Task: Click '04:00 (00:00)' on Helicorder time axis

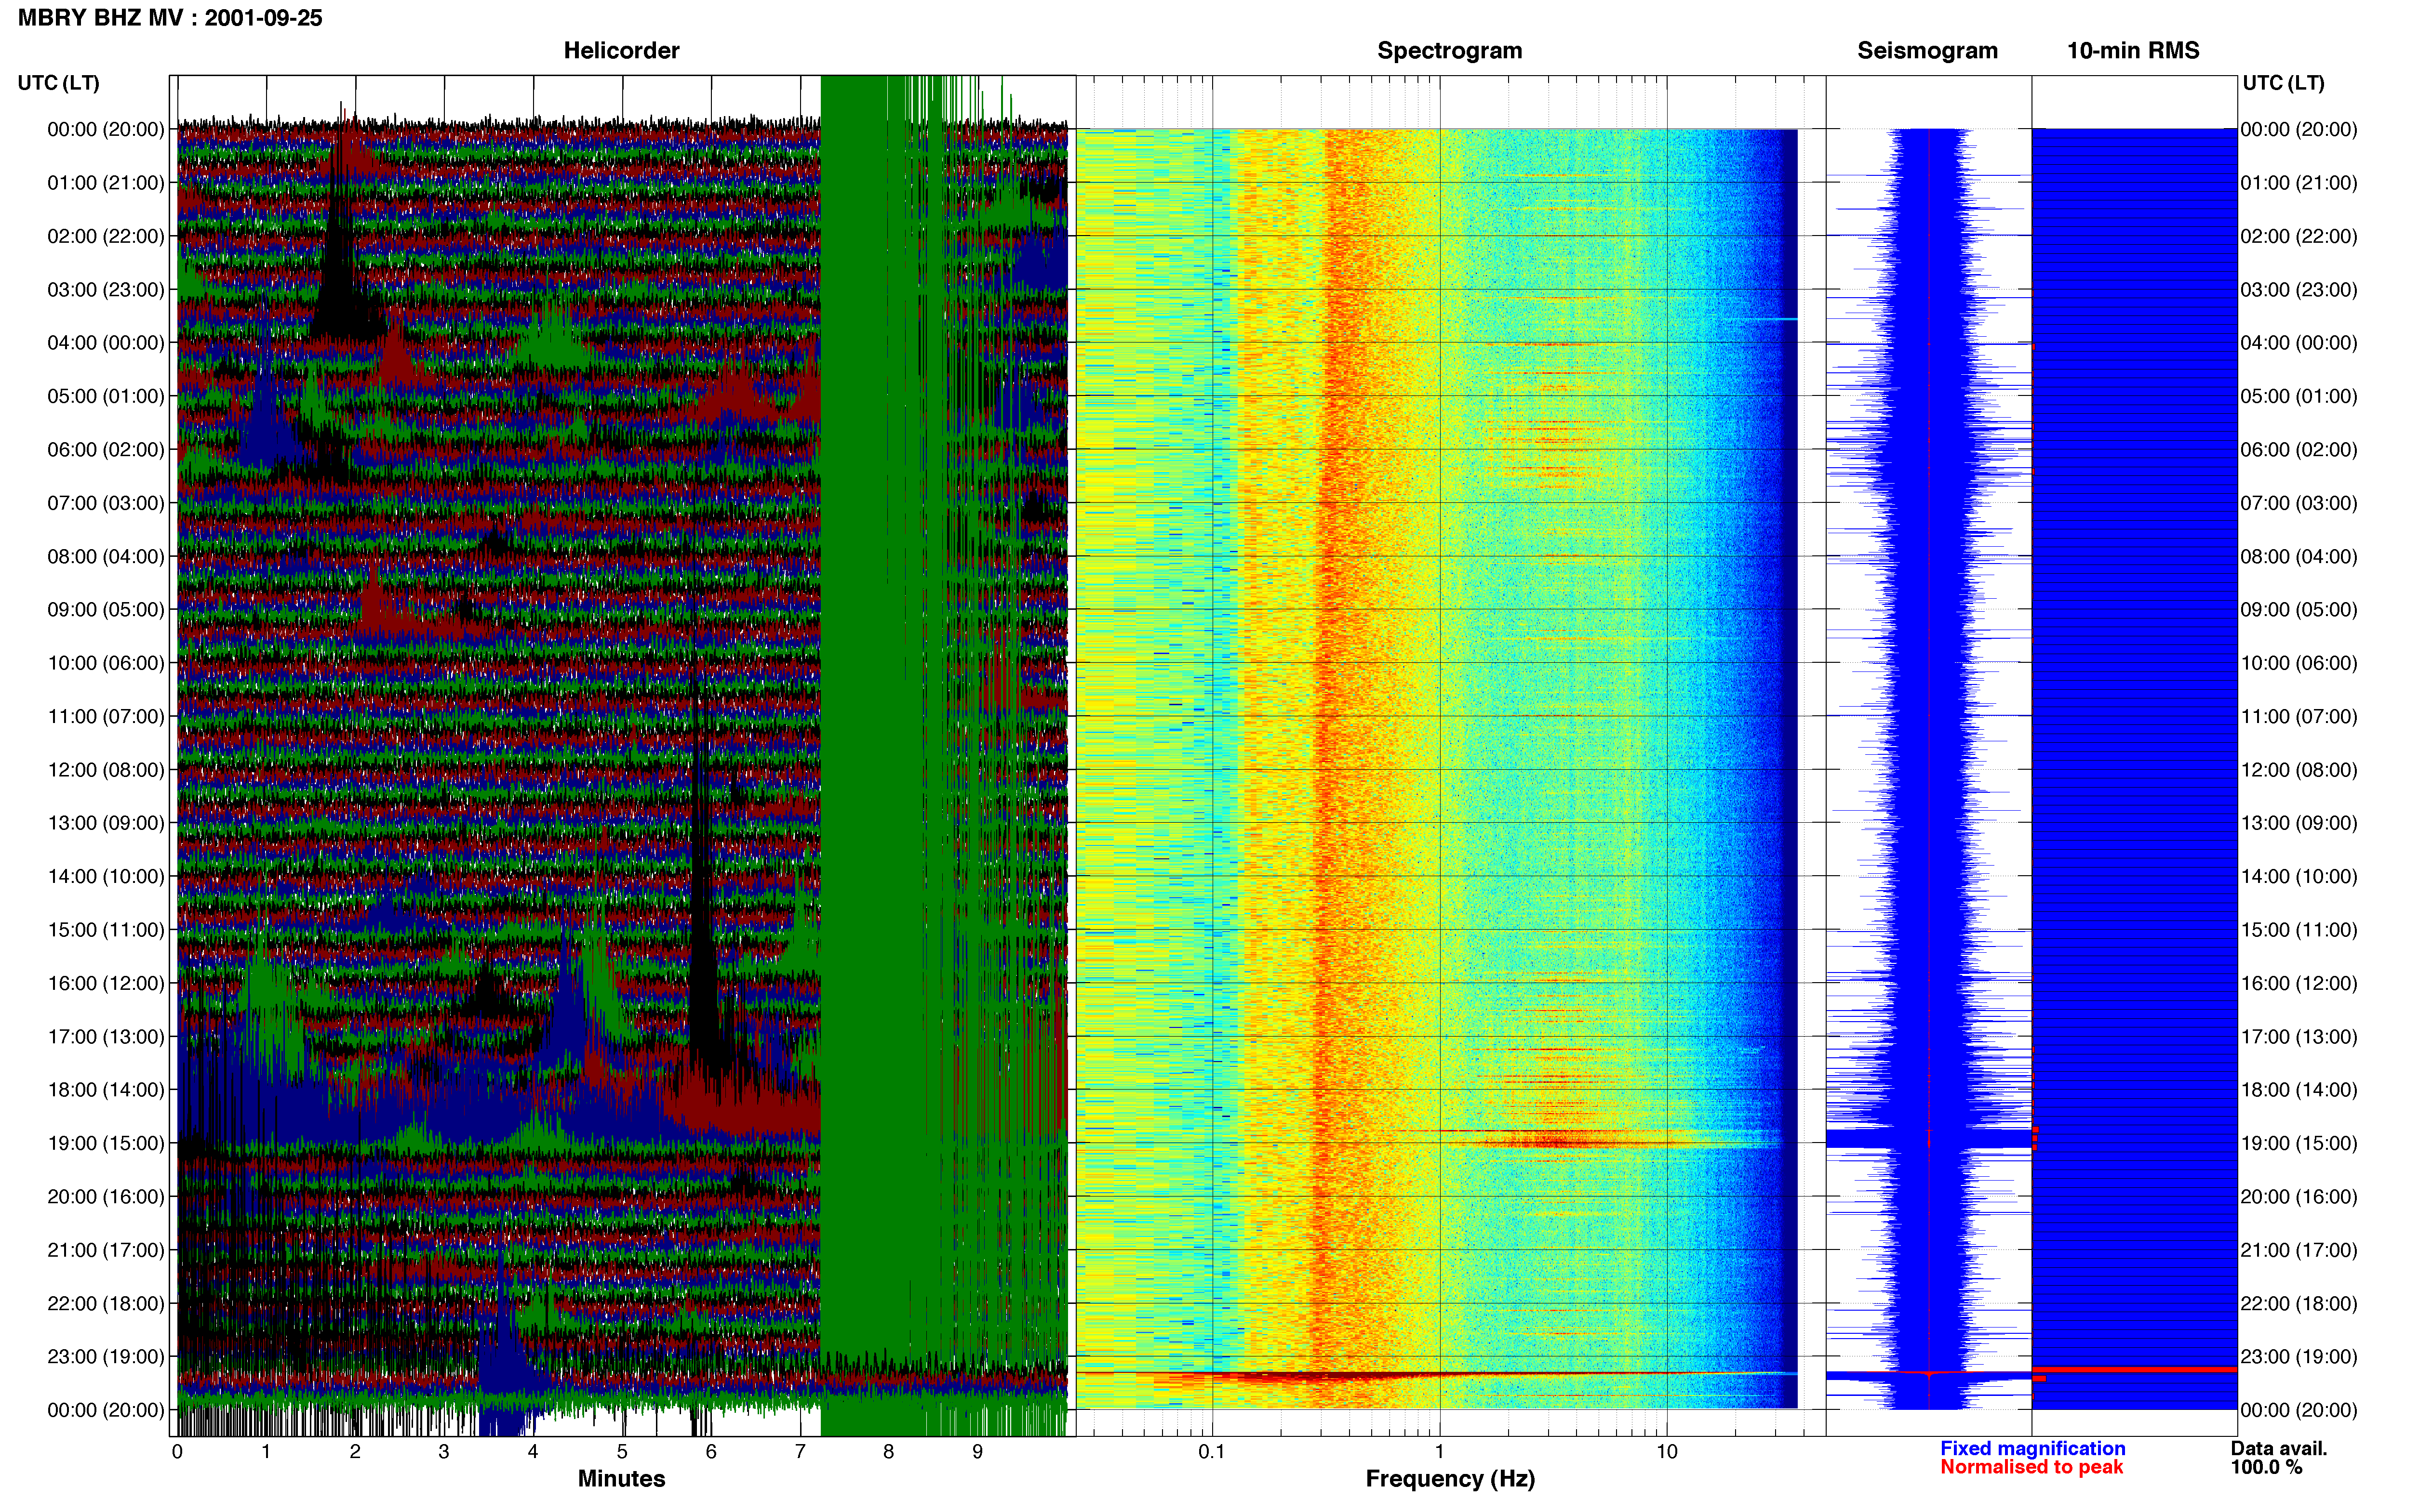Action: (106, 343)
